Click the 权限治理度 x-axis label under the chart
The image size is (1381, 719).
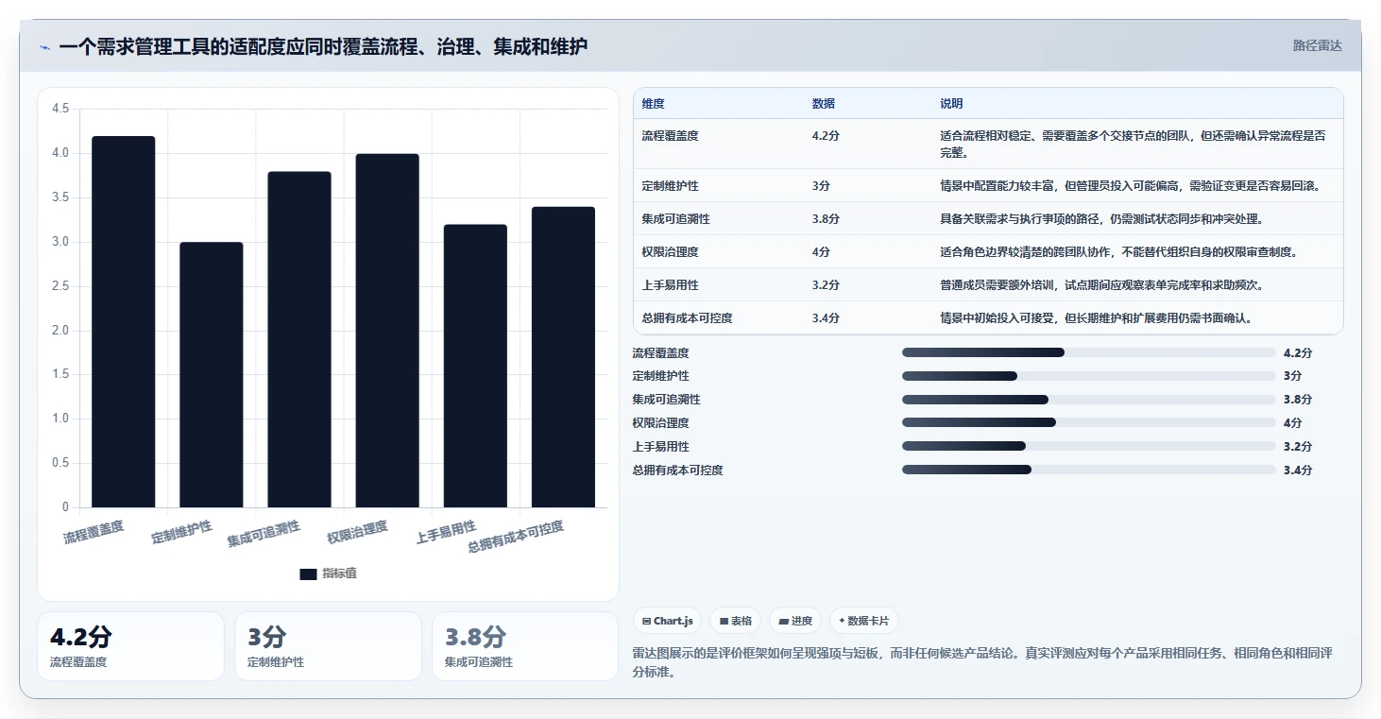coord(357,532)
